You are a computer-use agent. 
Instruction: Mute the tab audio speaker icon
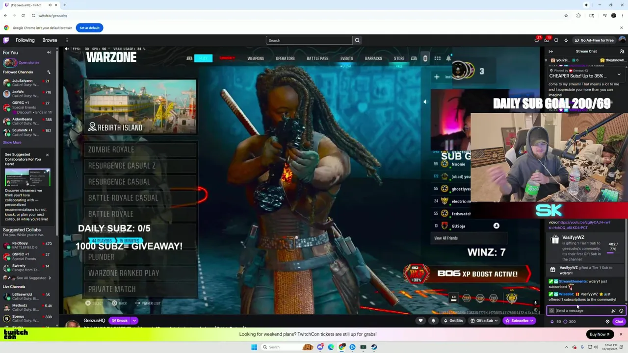pyautogui.click(x=50, y=5)
